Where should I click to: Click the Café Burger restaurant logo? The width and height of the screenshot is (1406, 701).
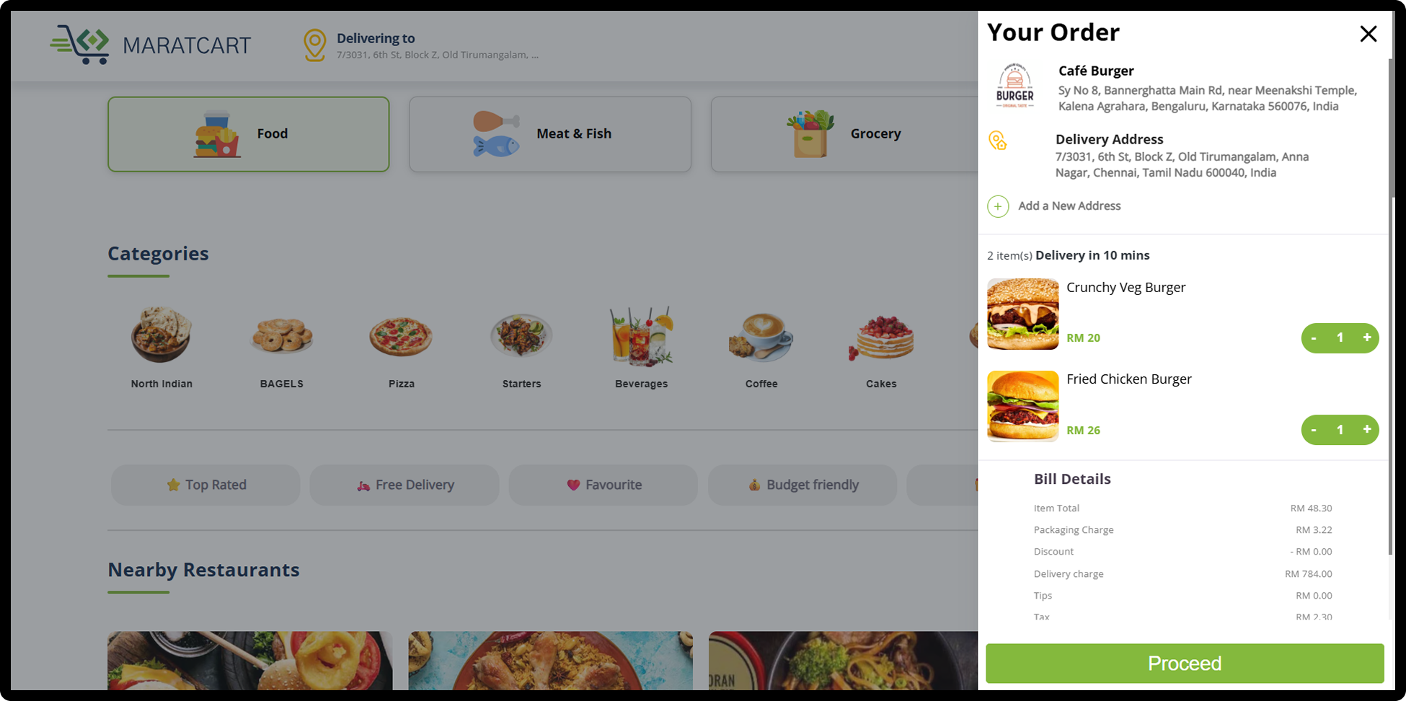(1015, 86)
